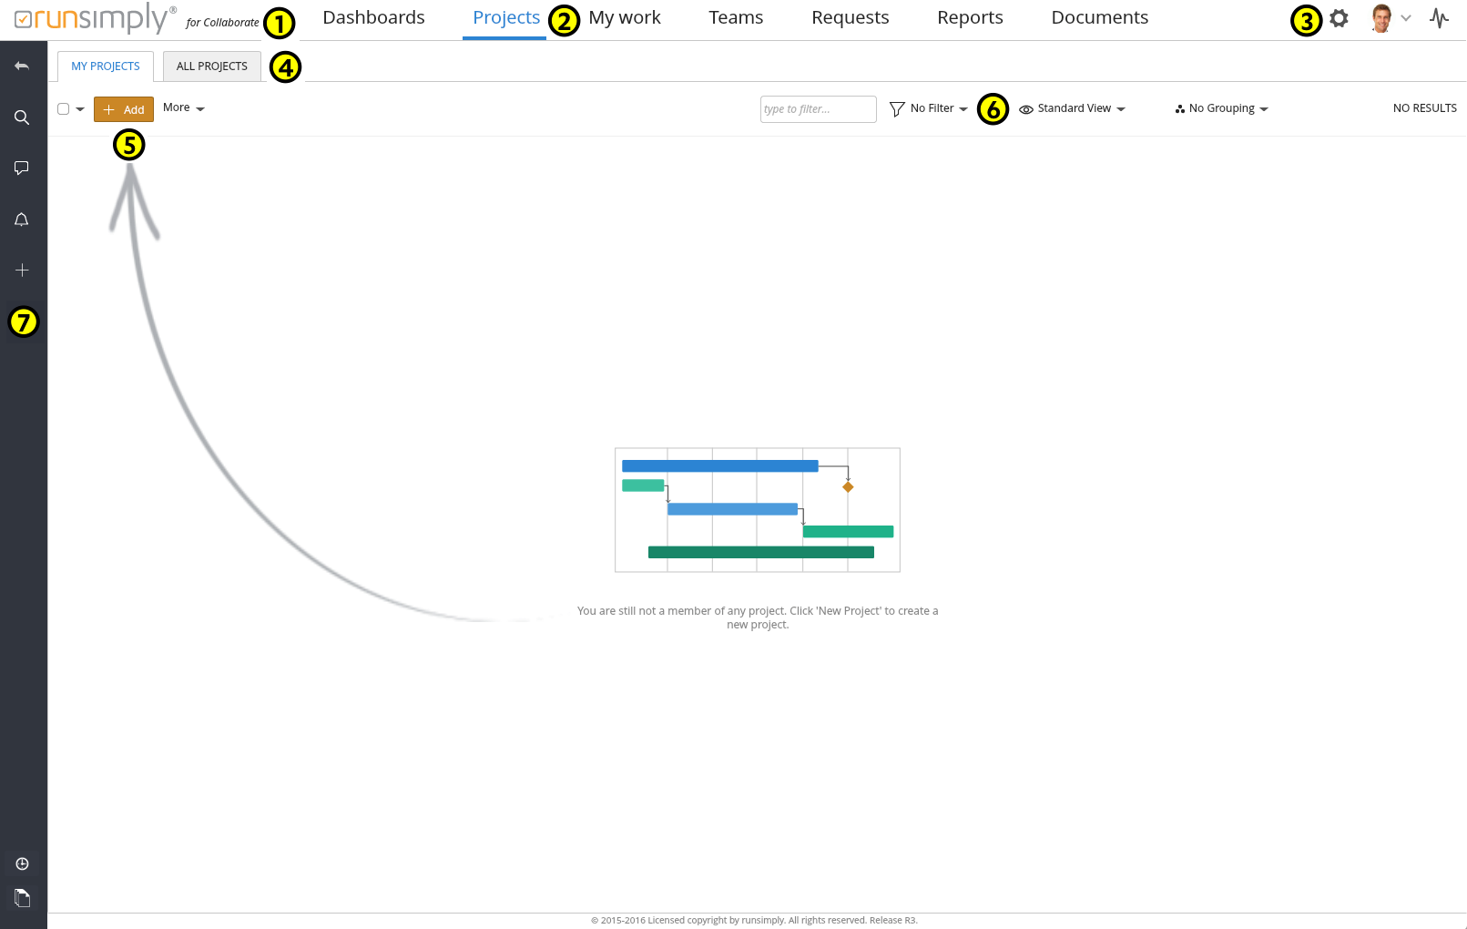Go to the Dashboards menu
This screenshot has height=929, width=1467.
(x=373, y=18)
